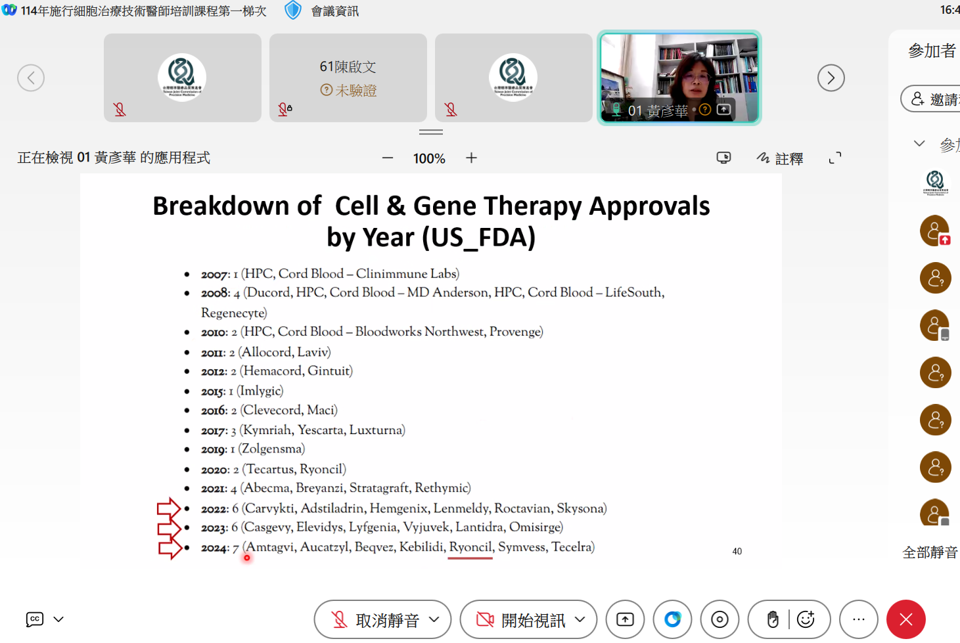Select the organization logo avatar in the participants list

935,182
